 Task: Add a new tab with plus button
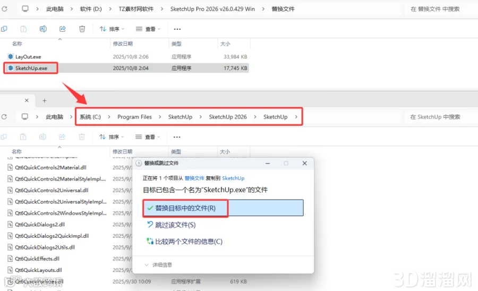(x=45, y=100)
